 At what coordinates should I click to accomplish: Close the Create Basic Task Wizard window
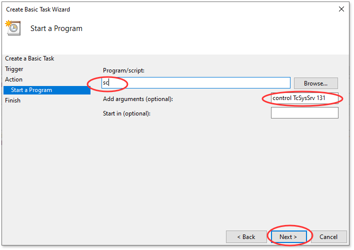coord(341,9)
